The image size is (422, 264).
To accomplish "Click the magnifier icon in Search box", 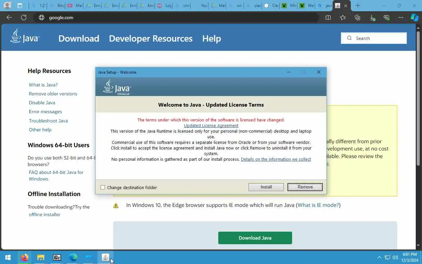I will click(x=349, y=38).
